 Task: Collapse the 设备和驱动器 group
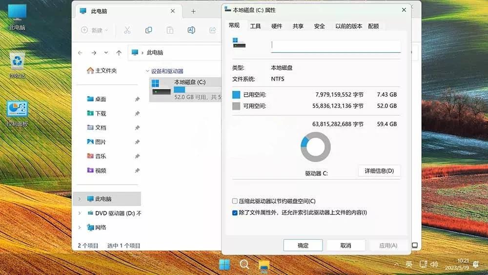(x=147, y=71)
